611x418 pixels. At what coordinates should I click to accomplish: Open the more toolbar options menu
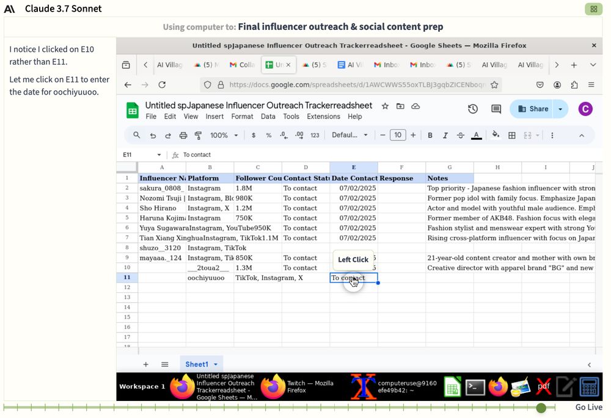tap(552, 135)
